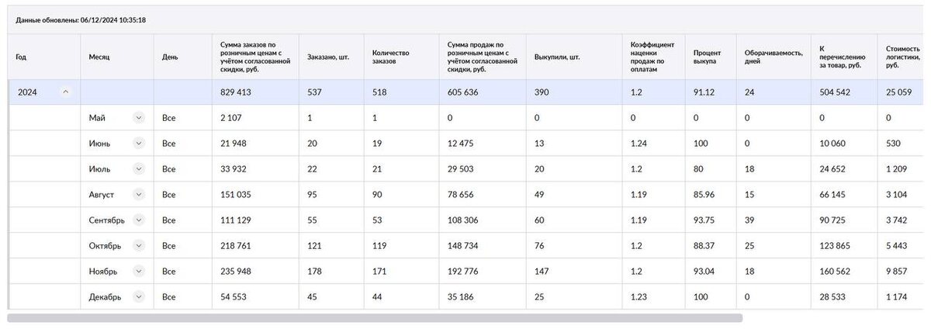931x329 pixels.
Task: Select the total 605 636 cell
Action: click(483, 92)
